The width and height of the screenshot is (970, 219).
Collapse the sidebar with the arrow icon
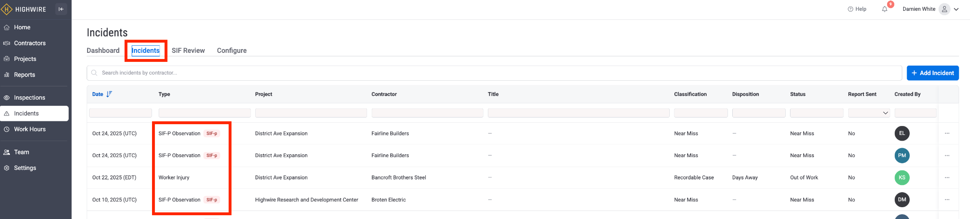[x=61, y=9]
